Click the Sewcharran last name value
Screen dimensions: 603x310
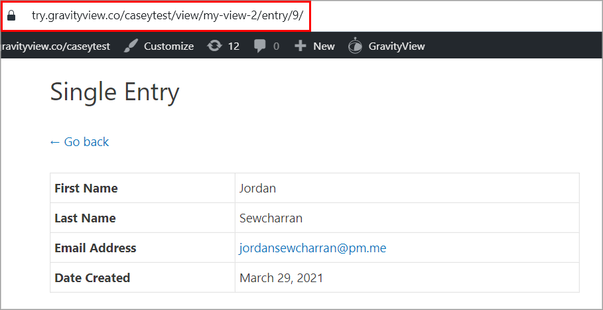[271, 218]
